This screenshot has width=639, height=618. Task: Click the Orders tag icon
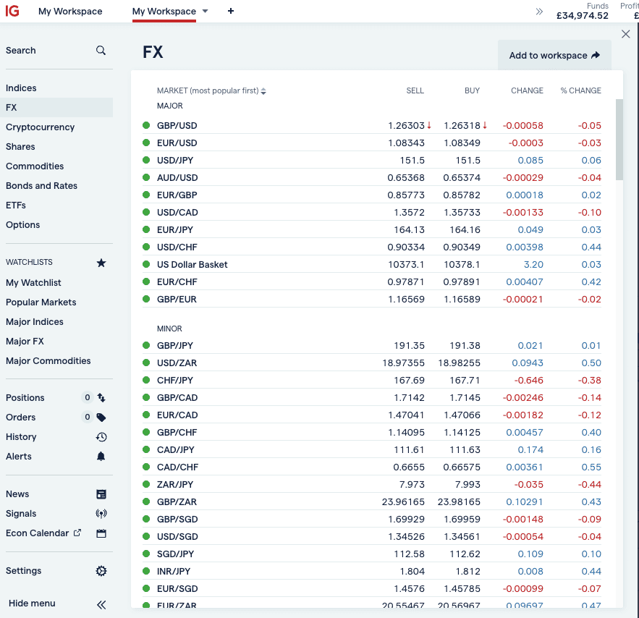[101, 418]
